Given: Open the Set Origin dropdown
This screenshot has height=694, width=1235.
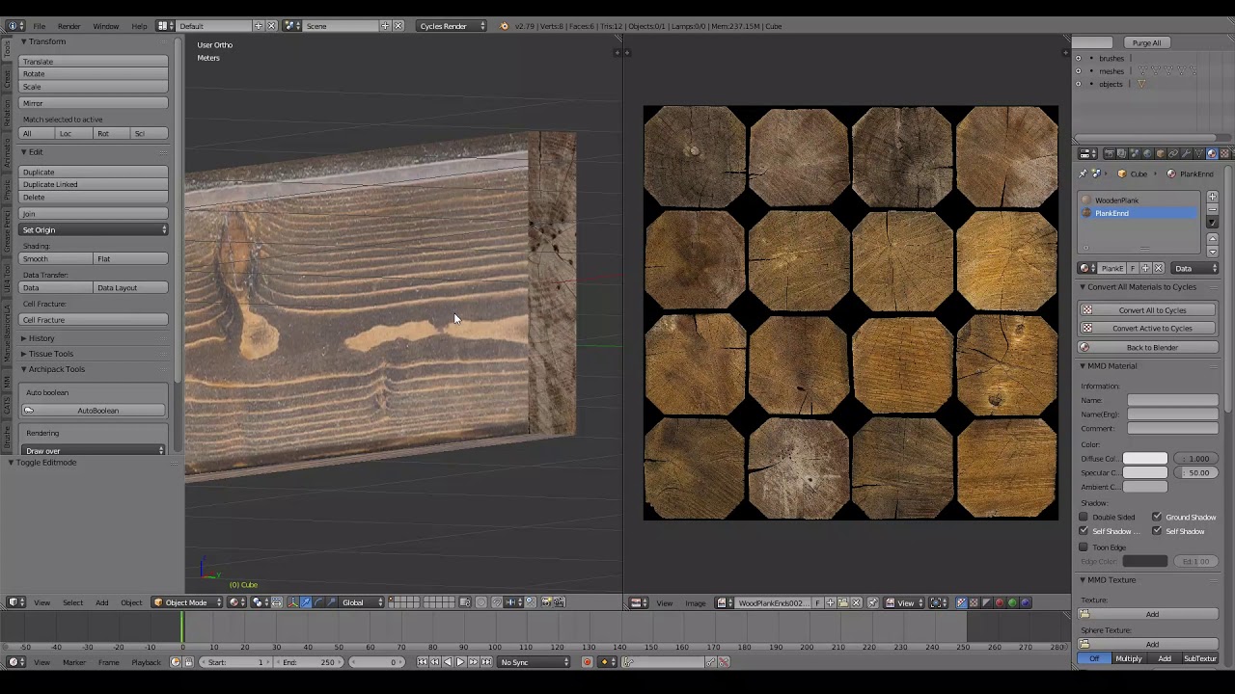Looking at the screenshot, I should point(94,230).
